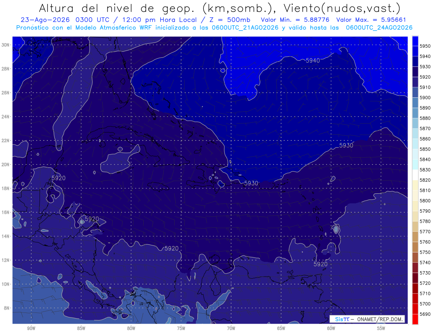Image resolution: width=432 pixels, height=333 pixels.
Task: Click the 30N latitude axis label
Action: pyautogui.click(x=6, y=45)
